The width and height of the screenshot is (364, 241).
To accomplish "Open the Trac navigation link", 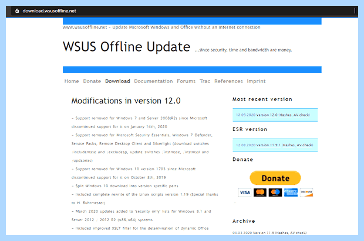I will click(x=205, y=81).
